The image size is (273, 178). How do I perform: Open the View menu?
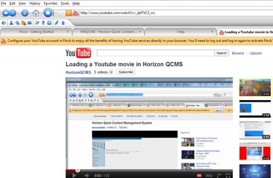[22, 3]
